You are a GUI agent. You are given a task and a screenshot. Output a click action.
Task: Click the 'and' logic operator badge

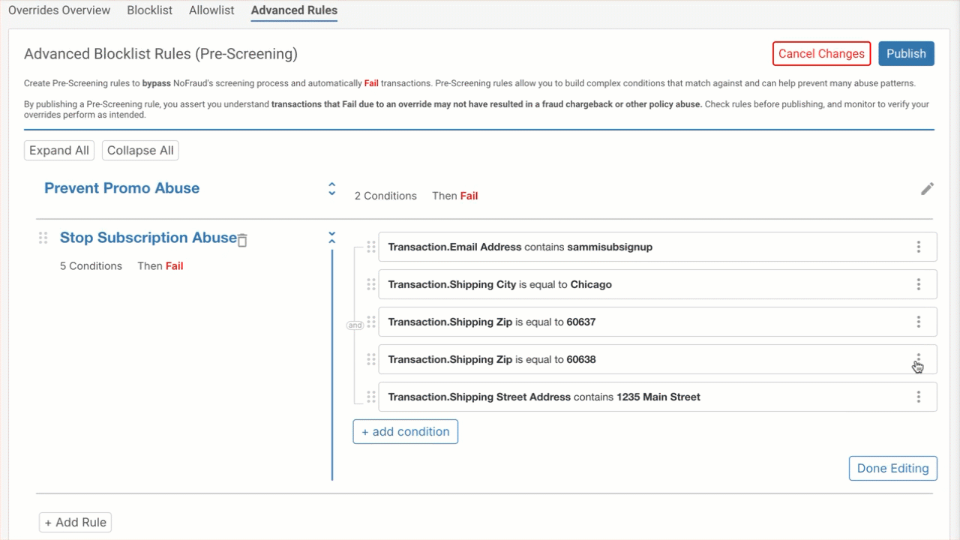pos(355,325)
